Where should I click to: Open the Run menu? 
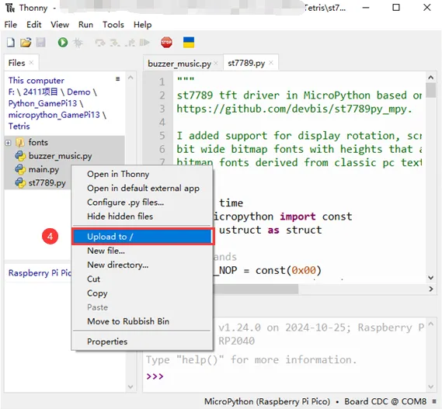click(85, 25)
